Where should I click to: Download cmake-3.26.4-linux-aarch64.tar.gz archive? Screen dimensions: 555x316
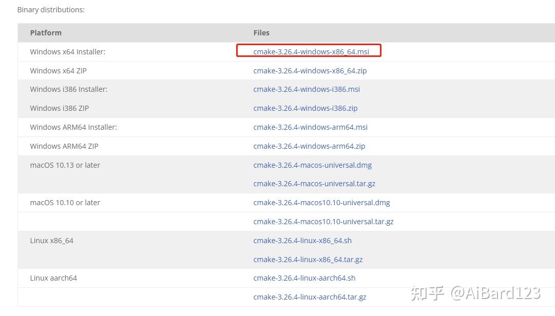click(310, 297)
